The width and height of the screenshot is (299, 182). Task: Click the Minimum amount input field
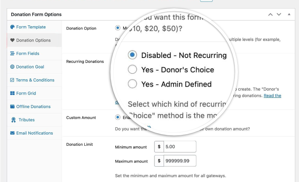180,146
